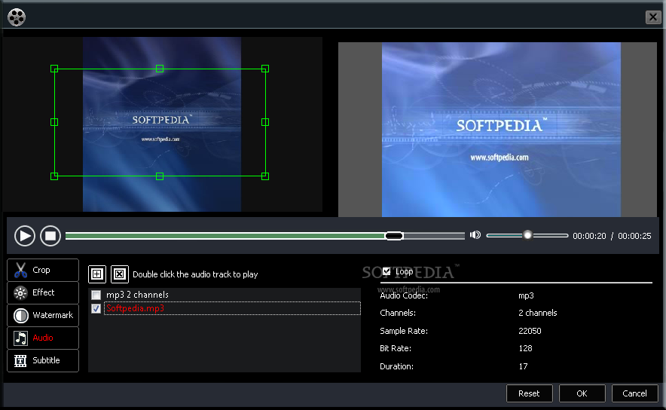Click the left-middle crop handle
The width and height of the screenshot is (666, 410).
tap(54, 122)
